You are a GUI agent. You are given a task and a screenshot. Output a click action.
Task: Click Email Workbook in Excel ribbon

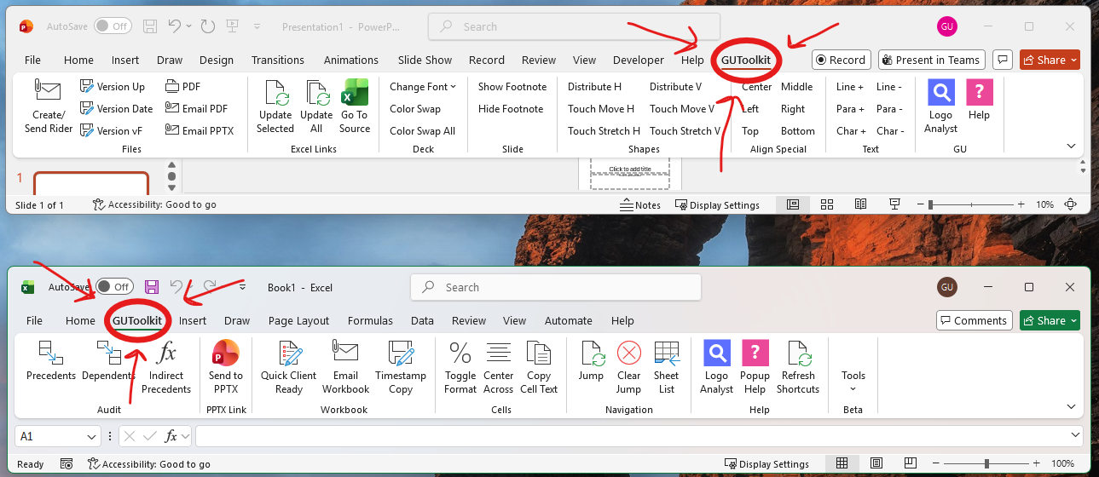[x=345, y=367]
